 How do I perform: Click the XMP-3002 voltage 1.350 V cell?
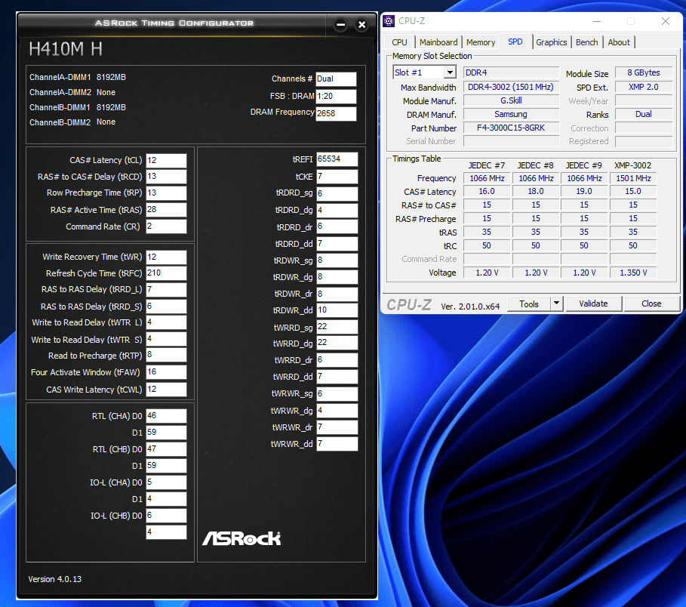633,273
